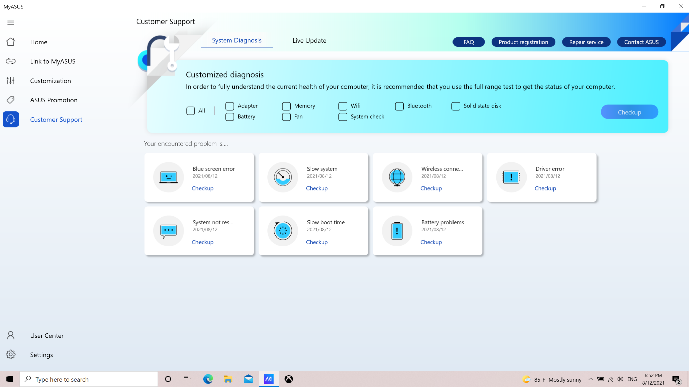Click the Contact ASUS button
Image resolution: width=689 pixels, height=387 pixels.
tap(641, 42)
